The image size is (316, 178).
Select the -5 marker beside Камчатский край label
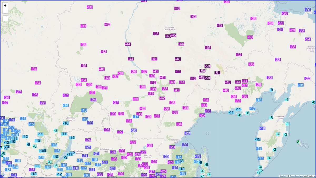(x=271, y=118)
